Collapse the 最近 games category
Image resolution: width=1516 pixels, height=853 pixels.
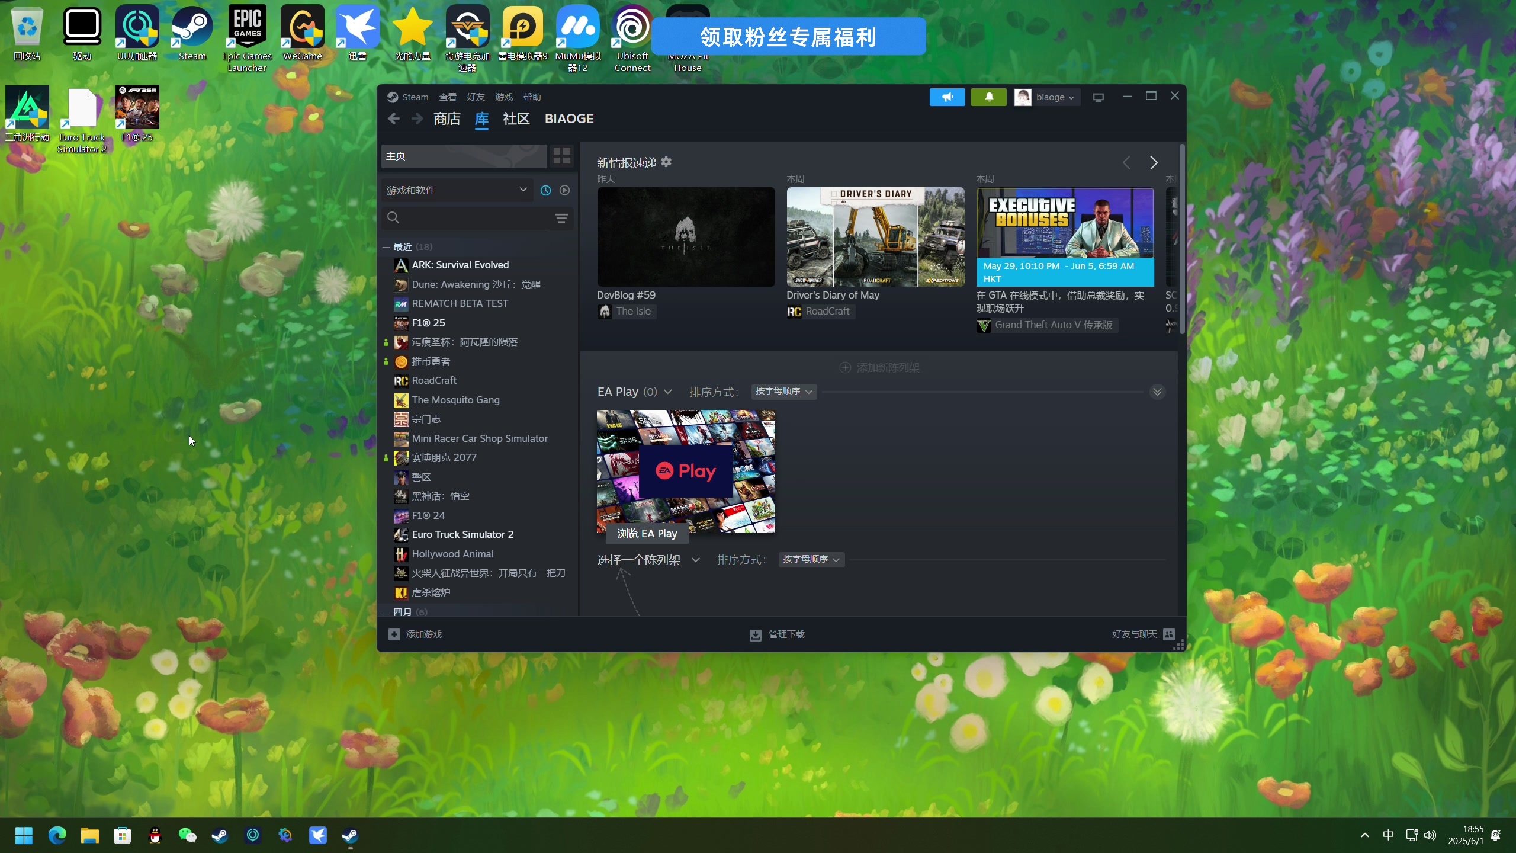(x=386, y=247)
